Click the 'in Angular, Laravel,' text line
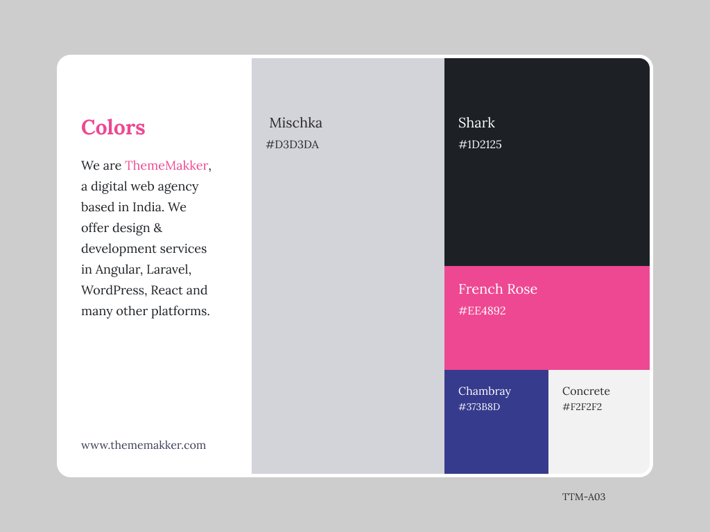710x532 pixels. pos(137,269)
